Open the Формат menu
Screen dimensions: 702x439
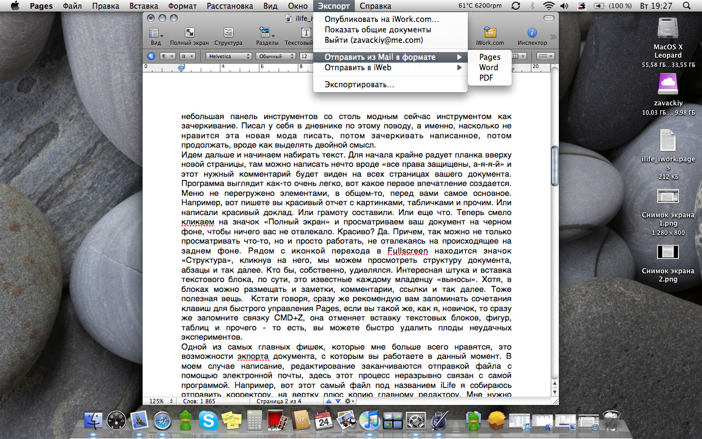click(182, 6)
